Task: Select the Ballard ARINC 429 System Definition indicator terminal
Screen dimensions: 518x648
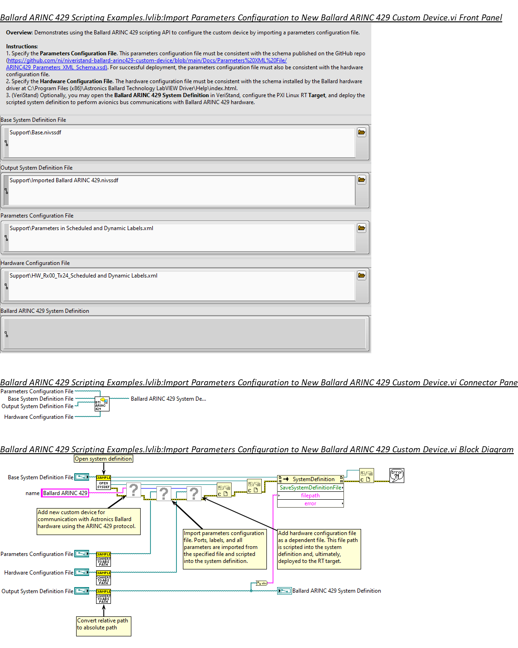Action: (x=285, y=591)
